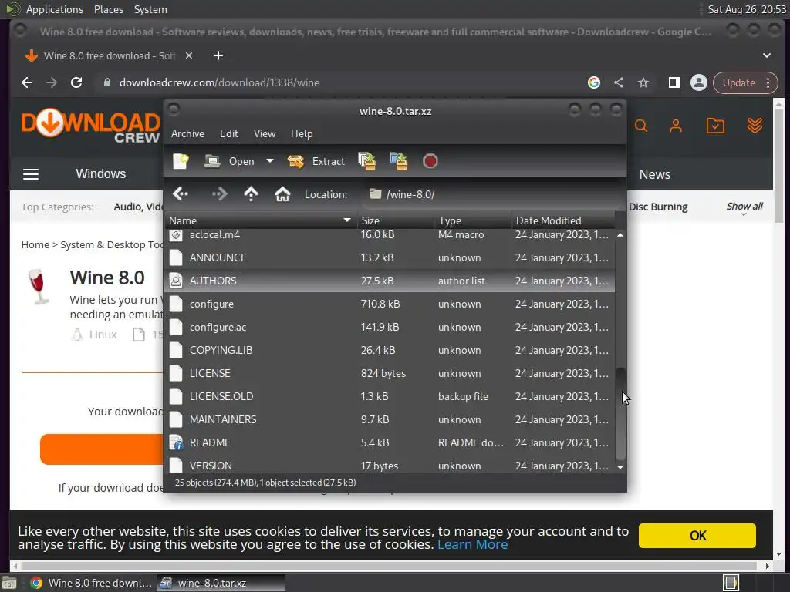The height and width of the screenshot is (592, 790).
Task: Select the aclocal.m4 file row
Action: point(390,234)
